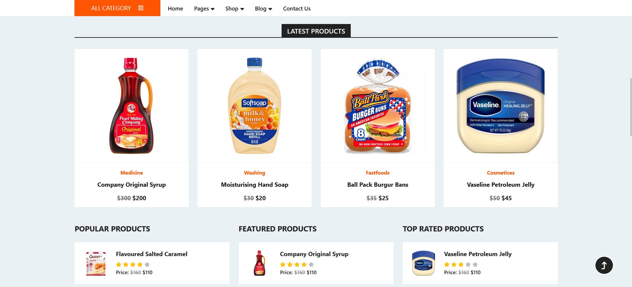Click the Flavoured Salted Caramel star rating
Image resolution: width=632 pixels, height=287 pixels.
click(x=133, y=264)
